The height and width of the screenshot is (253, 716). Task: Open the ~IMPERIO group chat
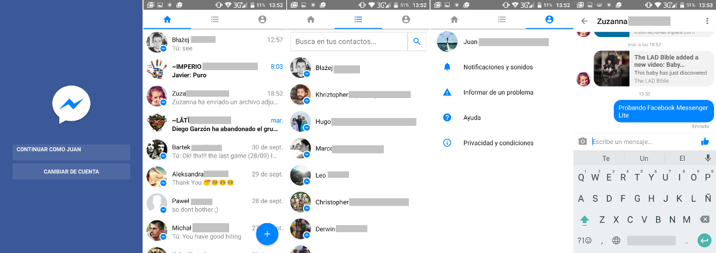click(x=215, y=71)
